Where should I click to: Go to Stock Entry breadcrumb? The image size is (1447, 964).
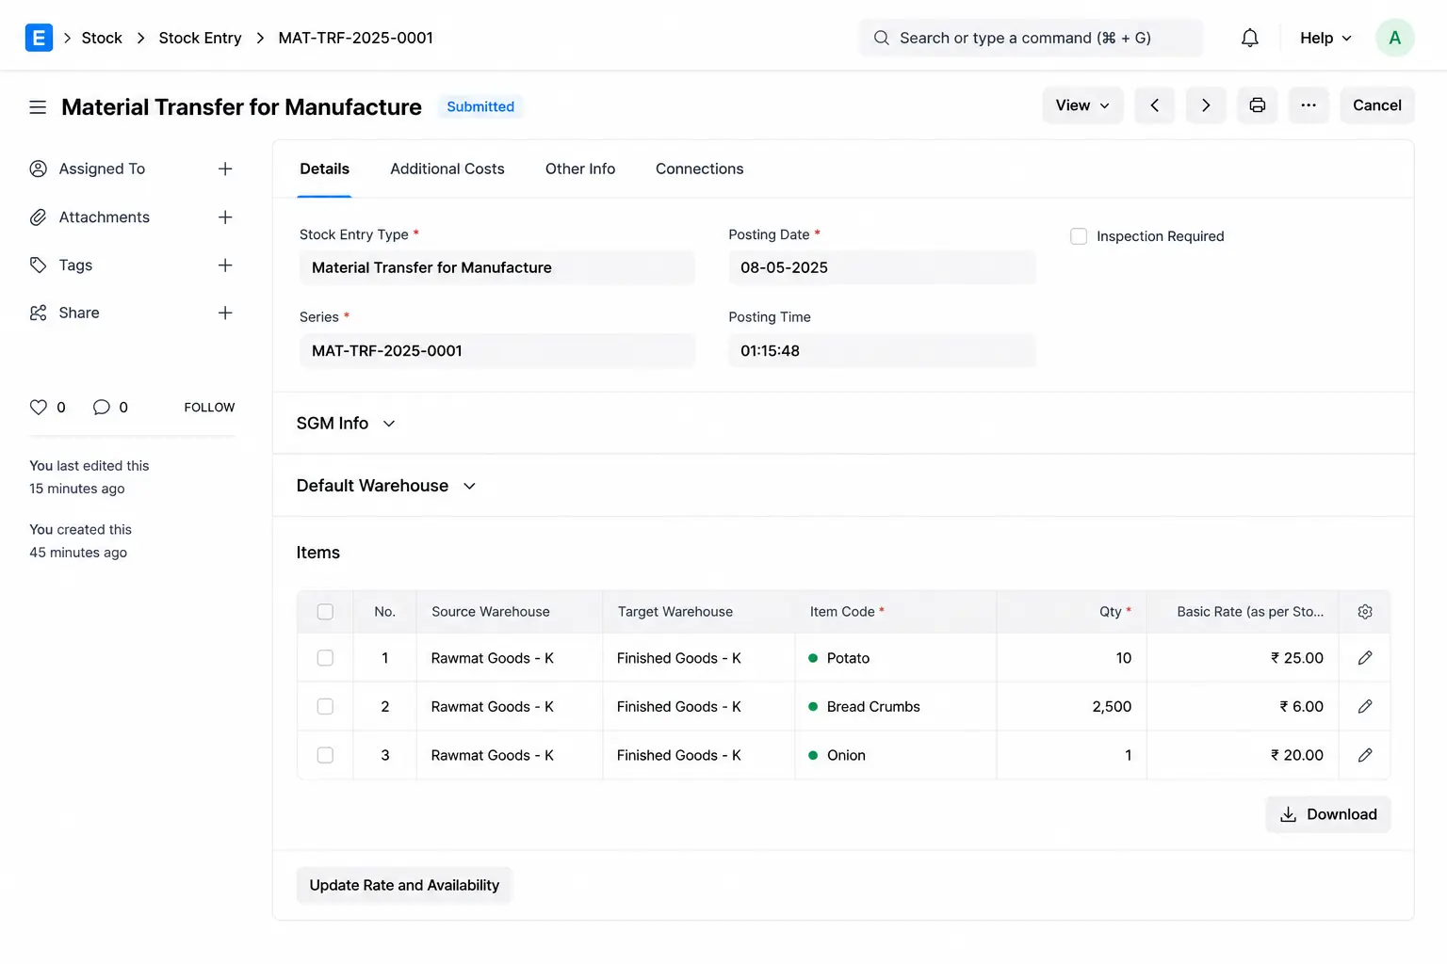point(200,38)
